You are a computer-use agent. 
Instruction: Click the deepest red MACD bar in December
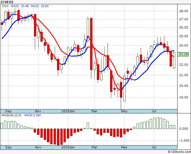coord(58,137)
